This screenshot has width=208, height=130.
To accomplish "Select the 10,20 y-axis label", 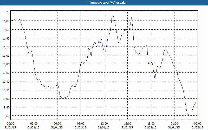I will click(6, 90).
